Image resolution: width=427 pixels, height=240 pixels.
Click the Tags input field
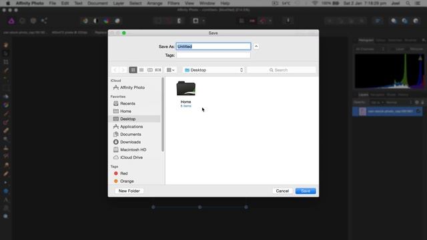point(213,55)
